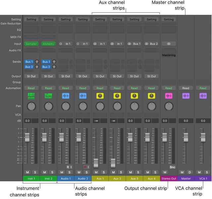Click the Master volume fader

click(186, 137)
